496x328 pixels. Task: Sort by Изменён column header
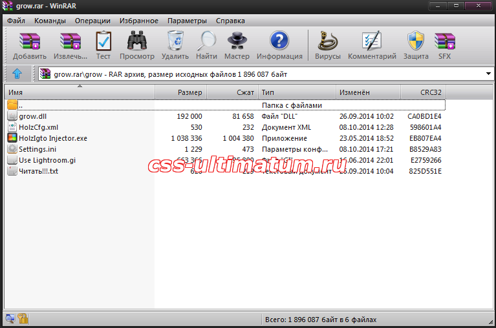pos(368,92)
